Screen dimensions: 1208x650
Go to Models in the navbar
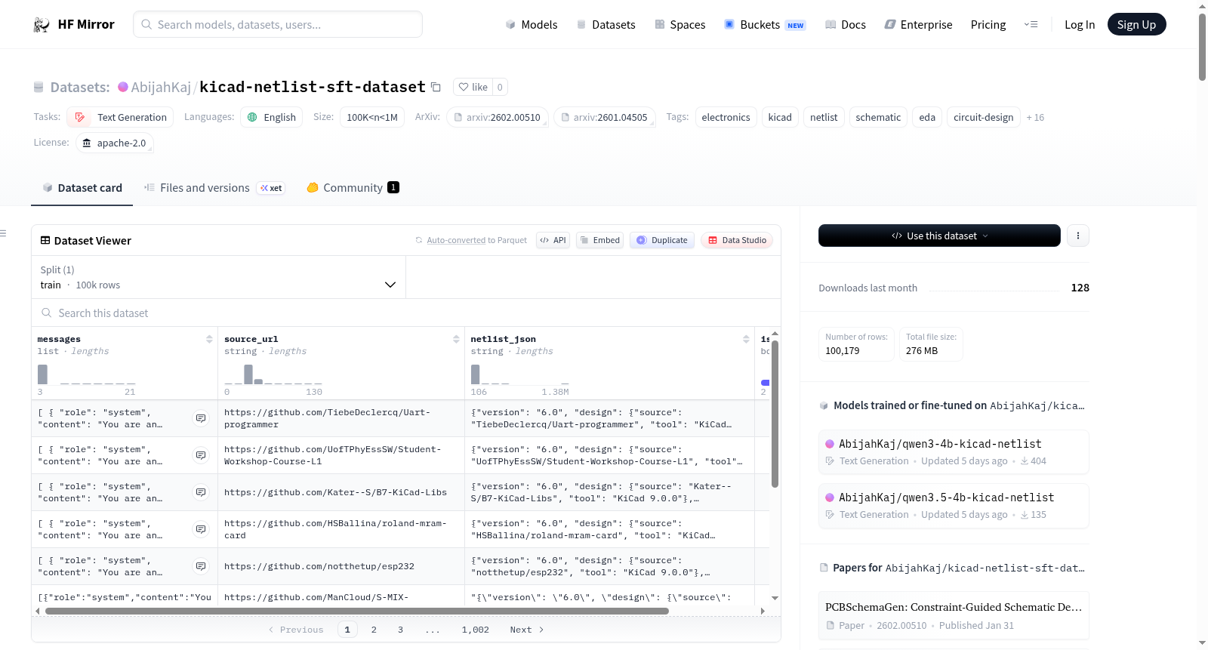tap(532, 25)
